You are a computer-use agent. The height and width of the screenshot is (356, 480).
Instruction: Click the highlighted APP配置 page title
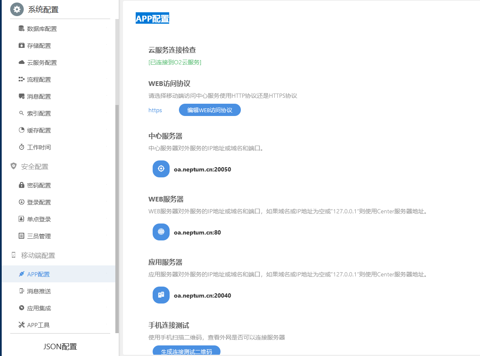click(x=153, y=18)
